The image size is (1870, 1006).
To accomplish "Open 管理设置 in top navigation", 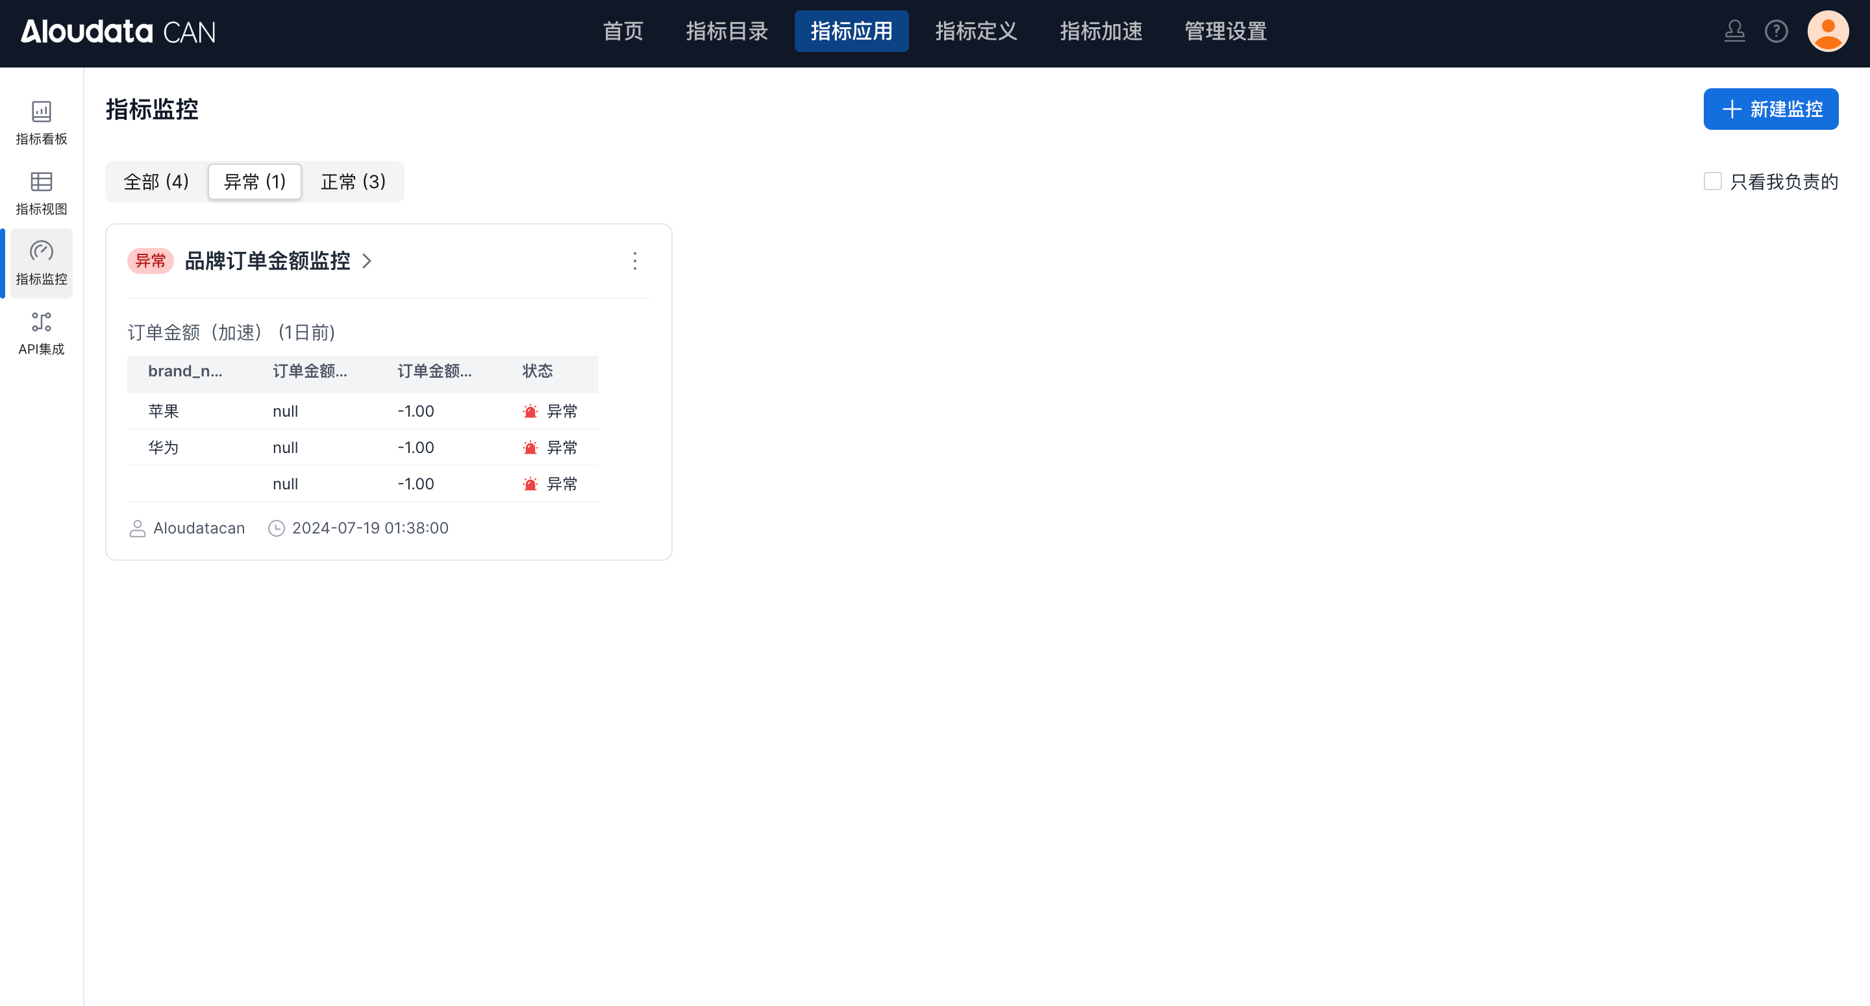I will tap(1225, 31).
